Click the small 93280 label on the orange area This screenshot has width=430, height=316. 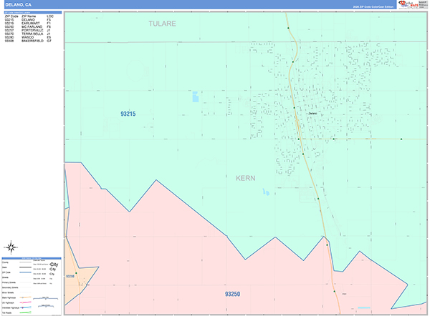coord(70,277)
